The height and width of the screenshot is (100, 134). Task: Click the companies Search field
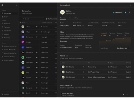(33, 19)
